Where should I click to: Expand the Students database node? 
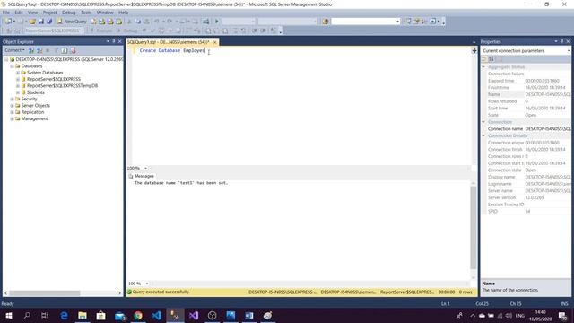[x=18, y=92]
